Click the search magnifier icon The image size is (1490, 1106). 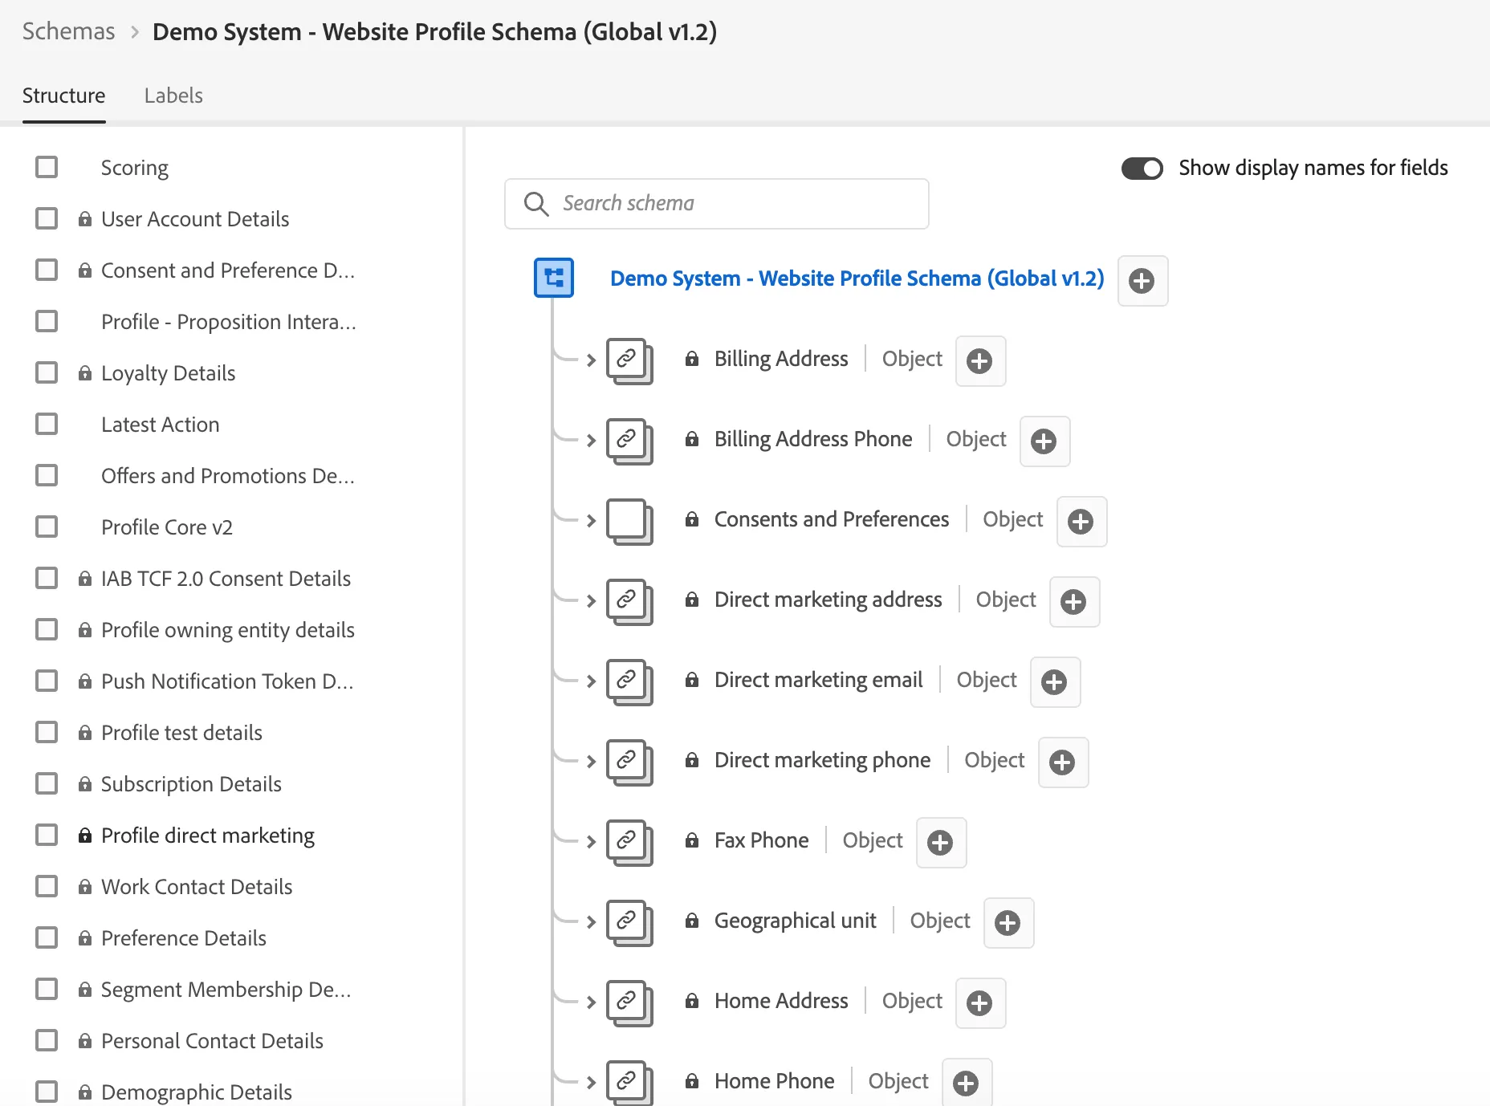(536, 204)
